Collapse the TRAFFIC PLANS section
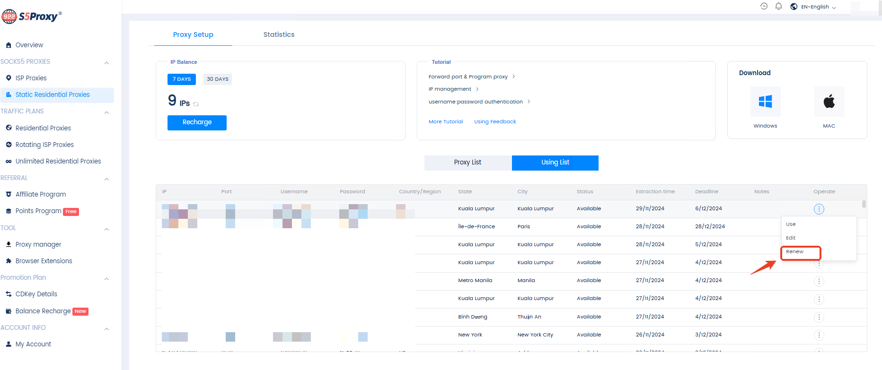This screenshot has width=882, height=370. 106,112
